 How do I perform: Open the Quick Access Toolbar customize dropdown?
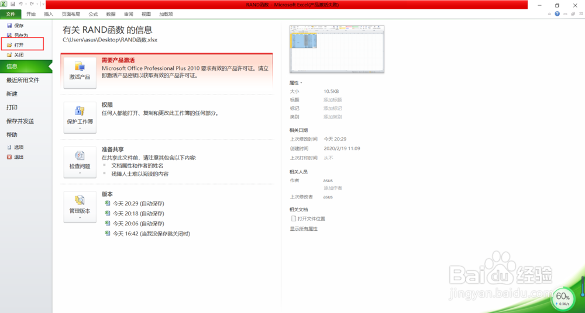(43, 4)
